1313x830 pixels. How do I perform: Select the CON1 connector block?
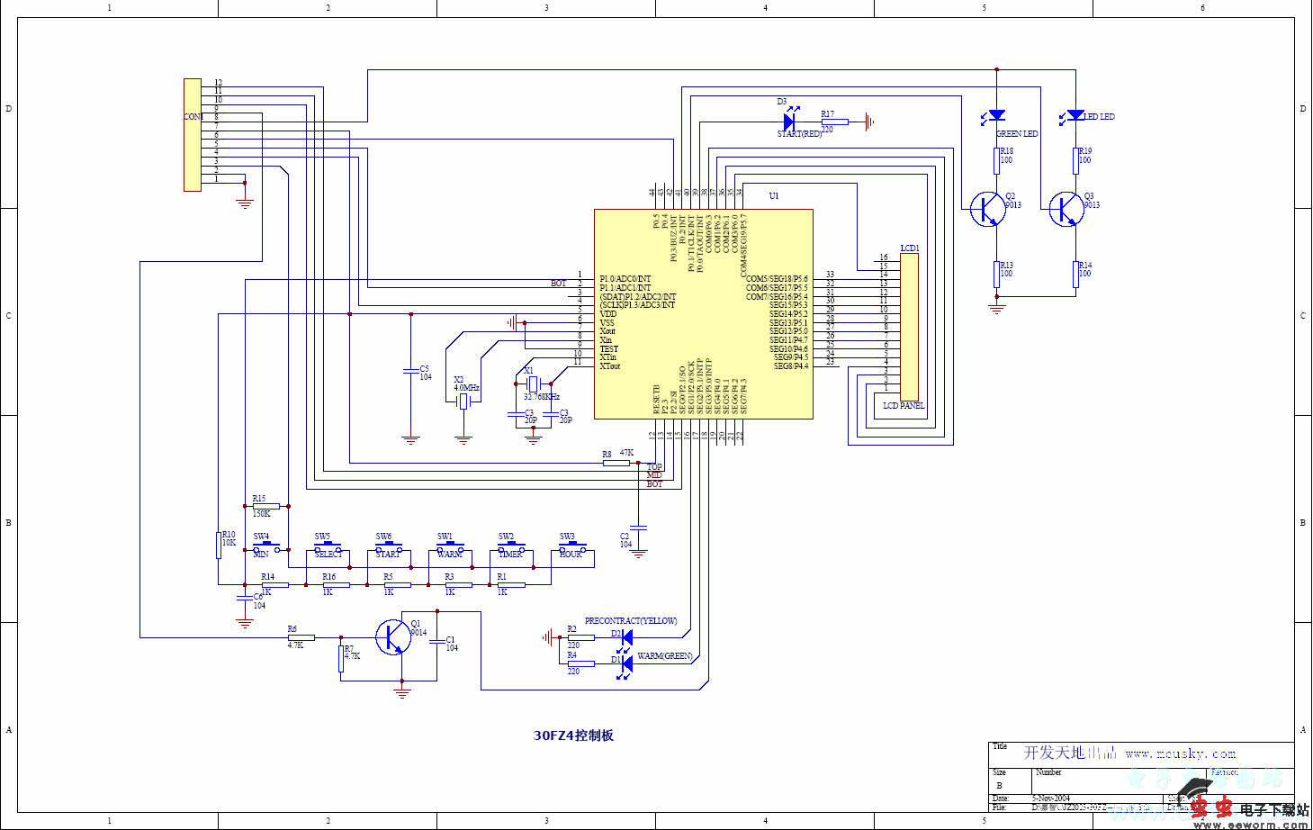coord(193,135)
